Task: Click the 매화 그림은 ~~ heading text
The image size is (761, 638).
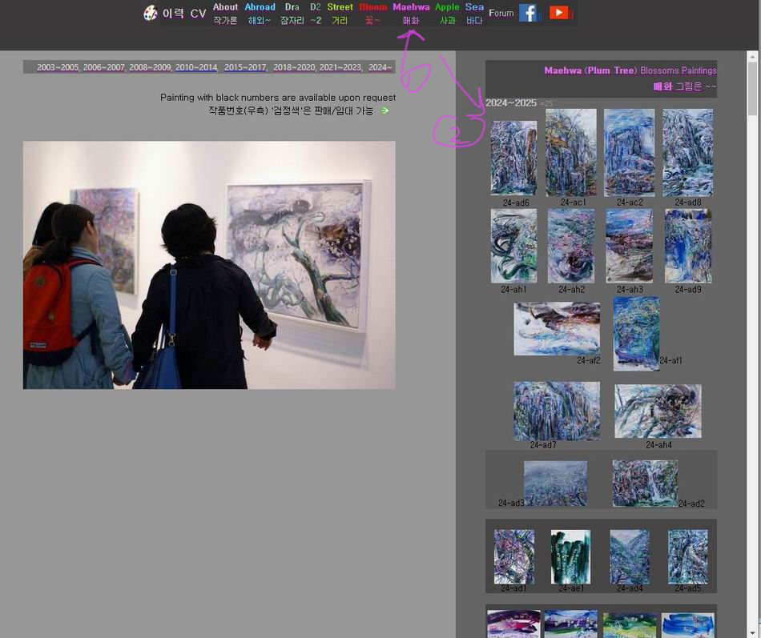Action: coord(684,86)
